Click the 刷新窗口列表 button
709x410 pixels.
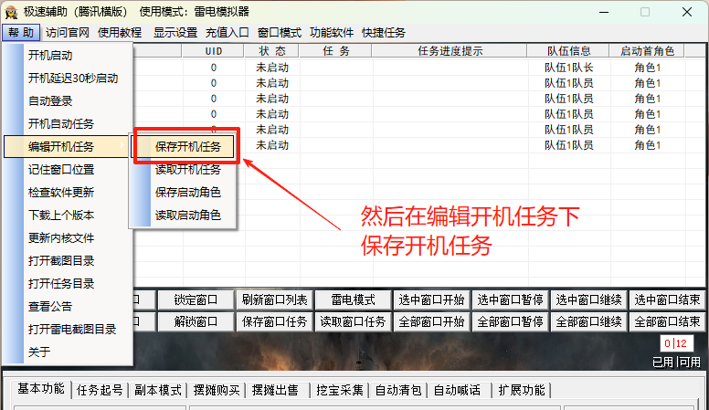click(x=276, y=300)
